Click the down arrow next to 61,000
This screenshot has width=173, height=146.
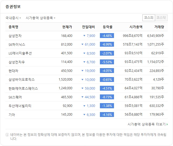point(83,45)
